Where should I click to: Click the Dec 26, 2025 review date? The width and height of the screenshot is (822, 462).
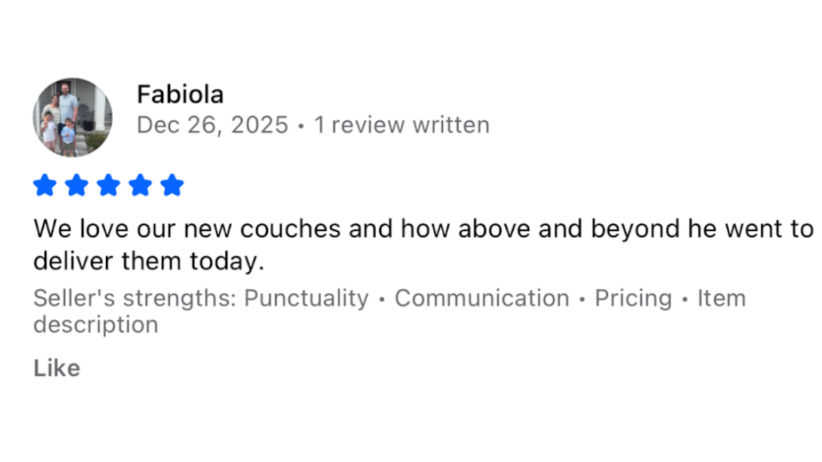[212, 125]
